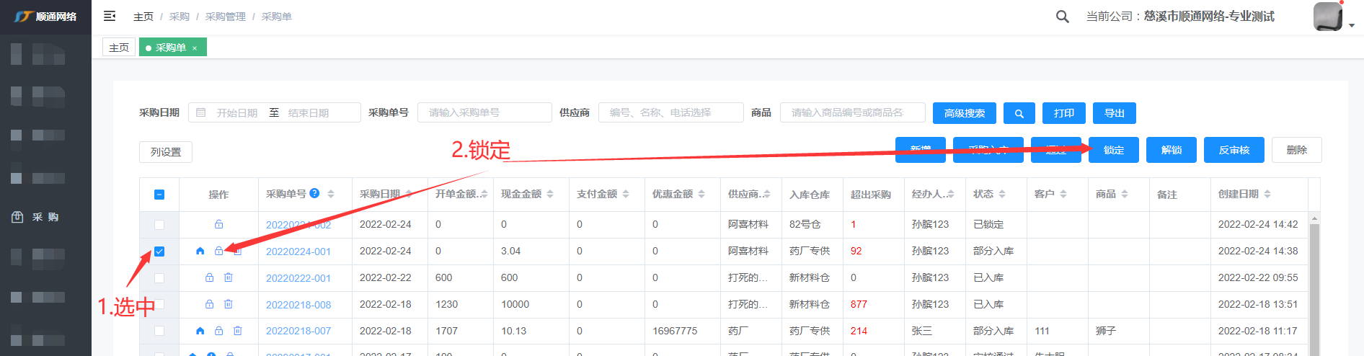
Task: Open purchase order link 20220218-008
Action: [298, 305]
